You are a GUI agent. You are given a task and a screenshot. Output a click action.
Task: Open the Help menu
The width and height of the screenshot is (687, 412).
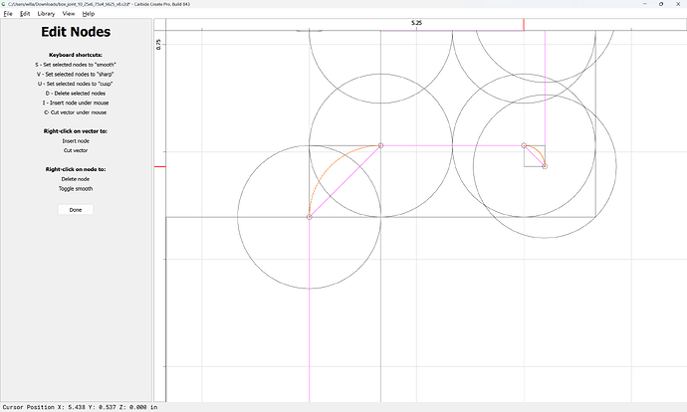[89, 14]
